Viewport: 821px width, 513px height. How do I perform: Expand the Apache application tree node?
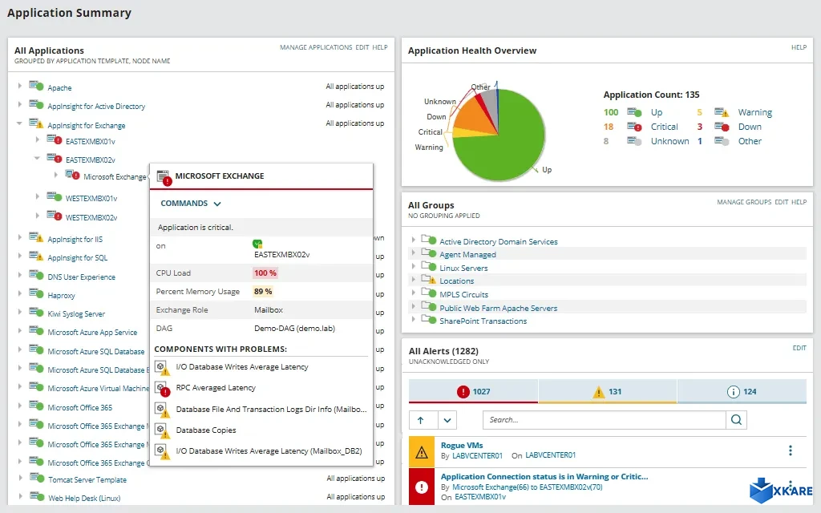click(19, 85)
